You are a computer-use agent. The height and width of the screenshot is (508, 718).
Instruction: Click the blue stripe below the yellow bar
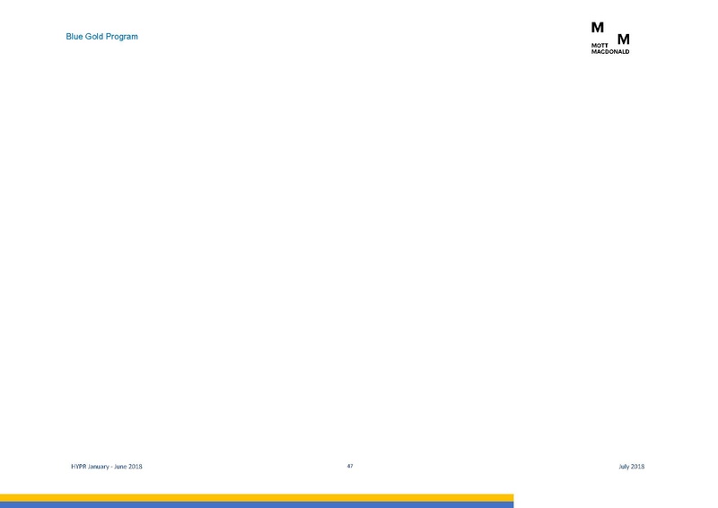point(257,504)
